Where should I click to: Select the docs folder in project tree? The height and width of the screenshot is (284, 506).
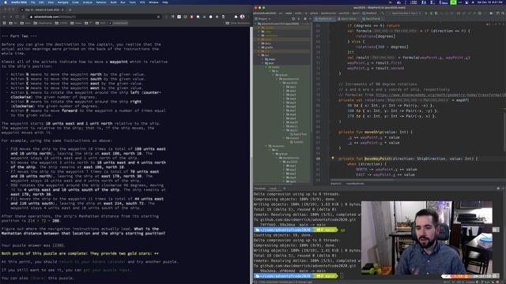[266, 43]
